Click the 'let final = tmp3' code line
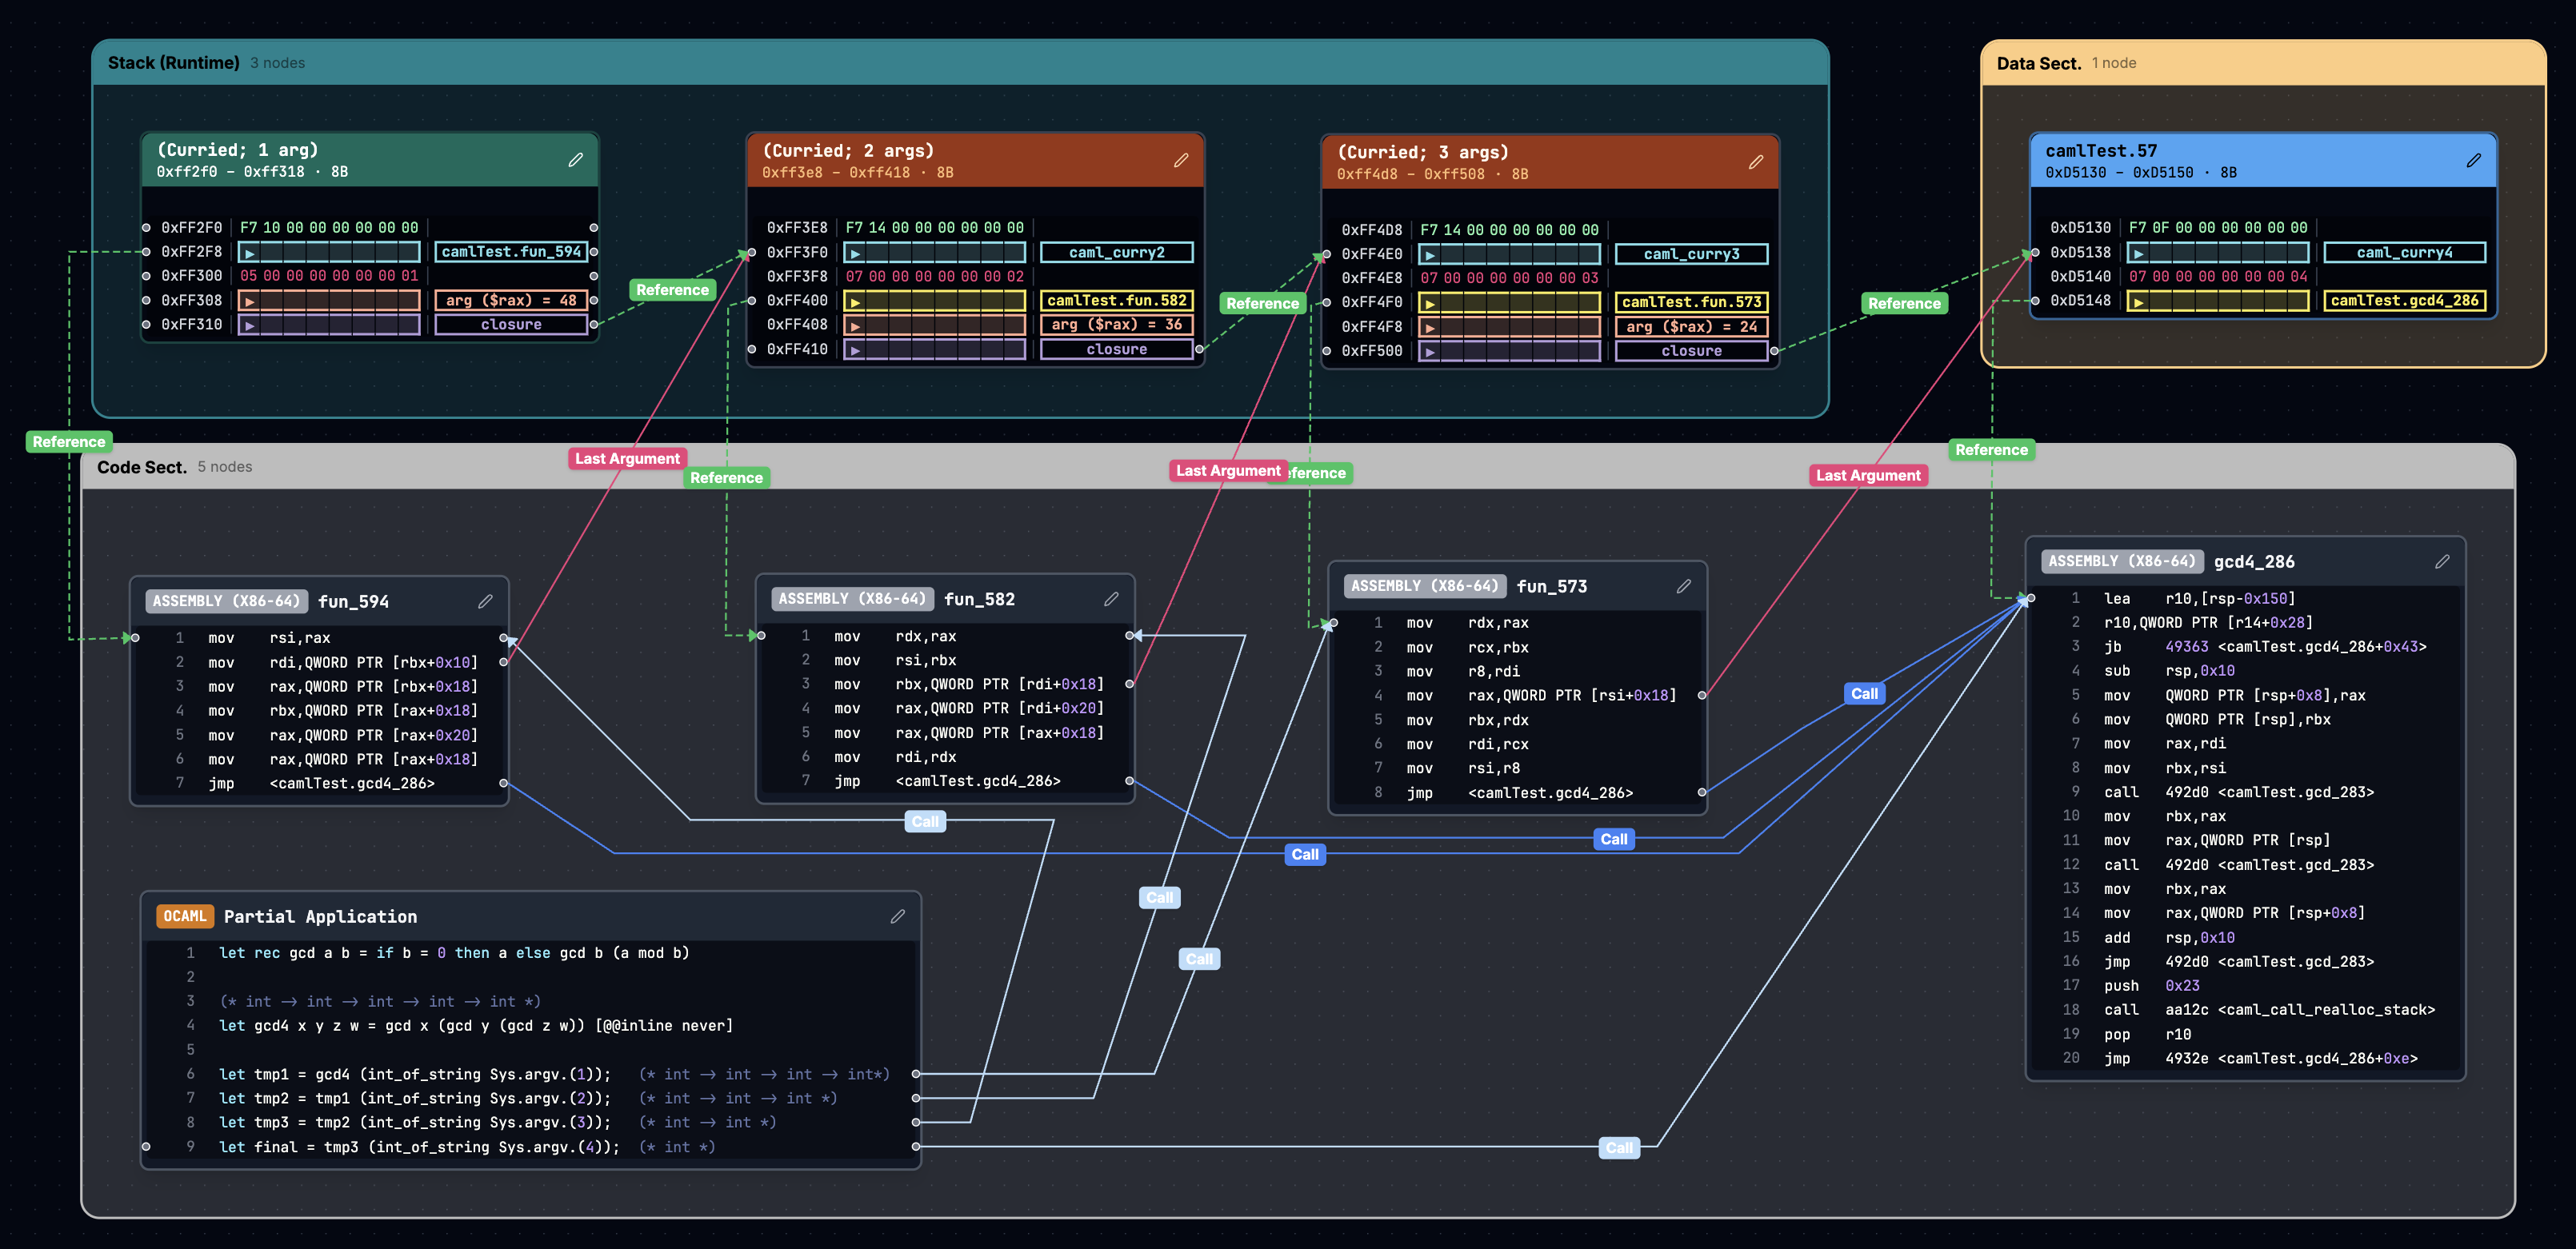The height and width of the screenshot is (1249, 2576). coord(531,1147)
